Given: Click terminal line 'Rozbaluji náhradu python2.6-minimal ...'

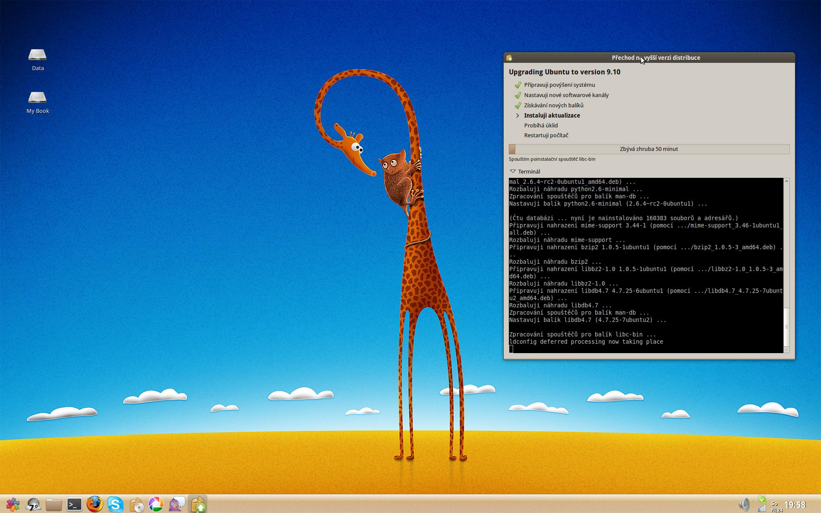Looking at the screenshot, I should point(576,189).
